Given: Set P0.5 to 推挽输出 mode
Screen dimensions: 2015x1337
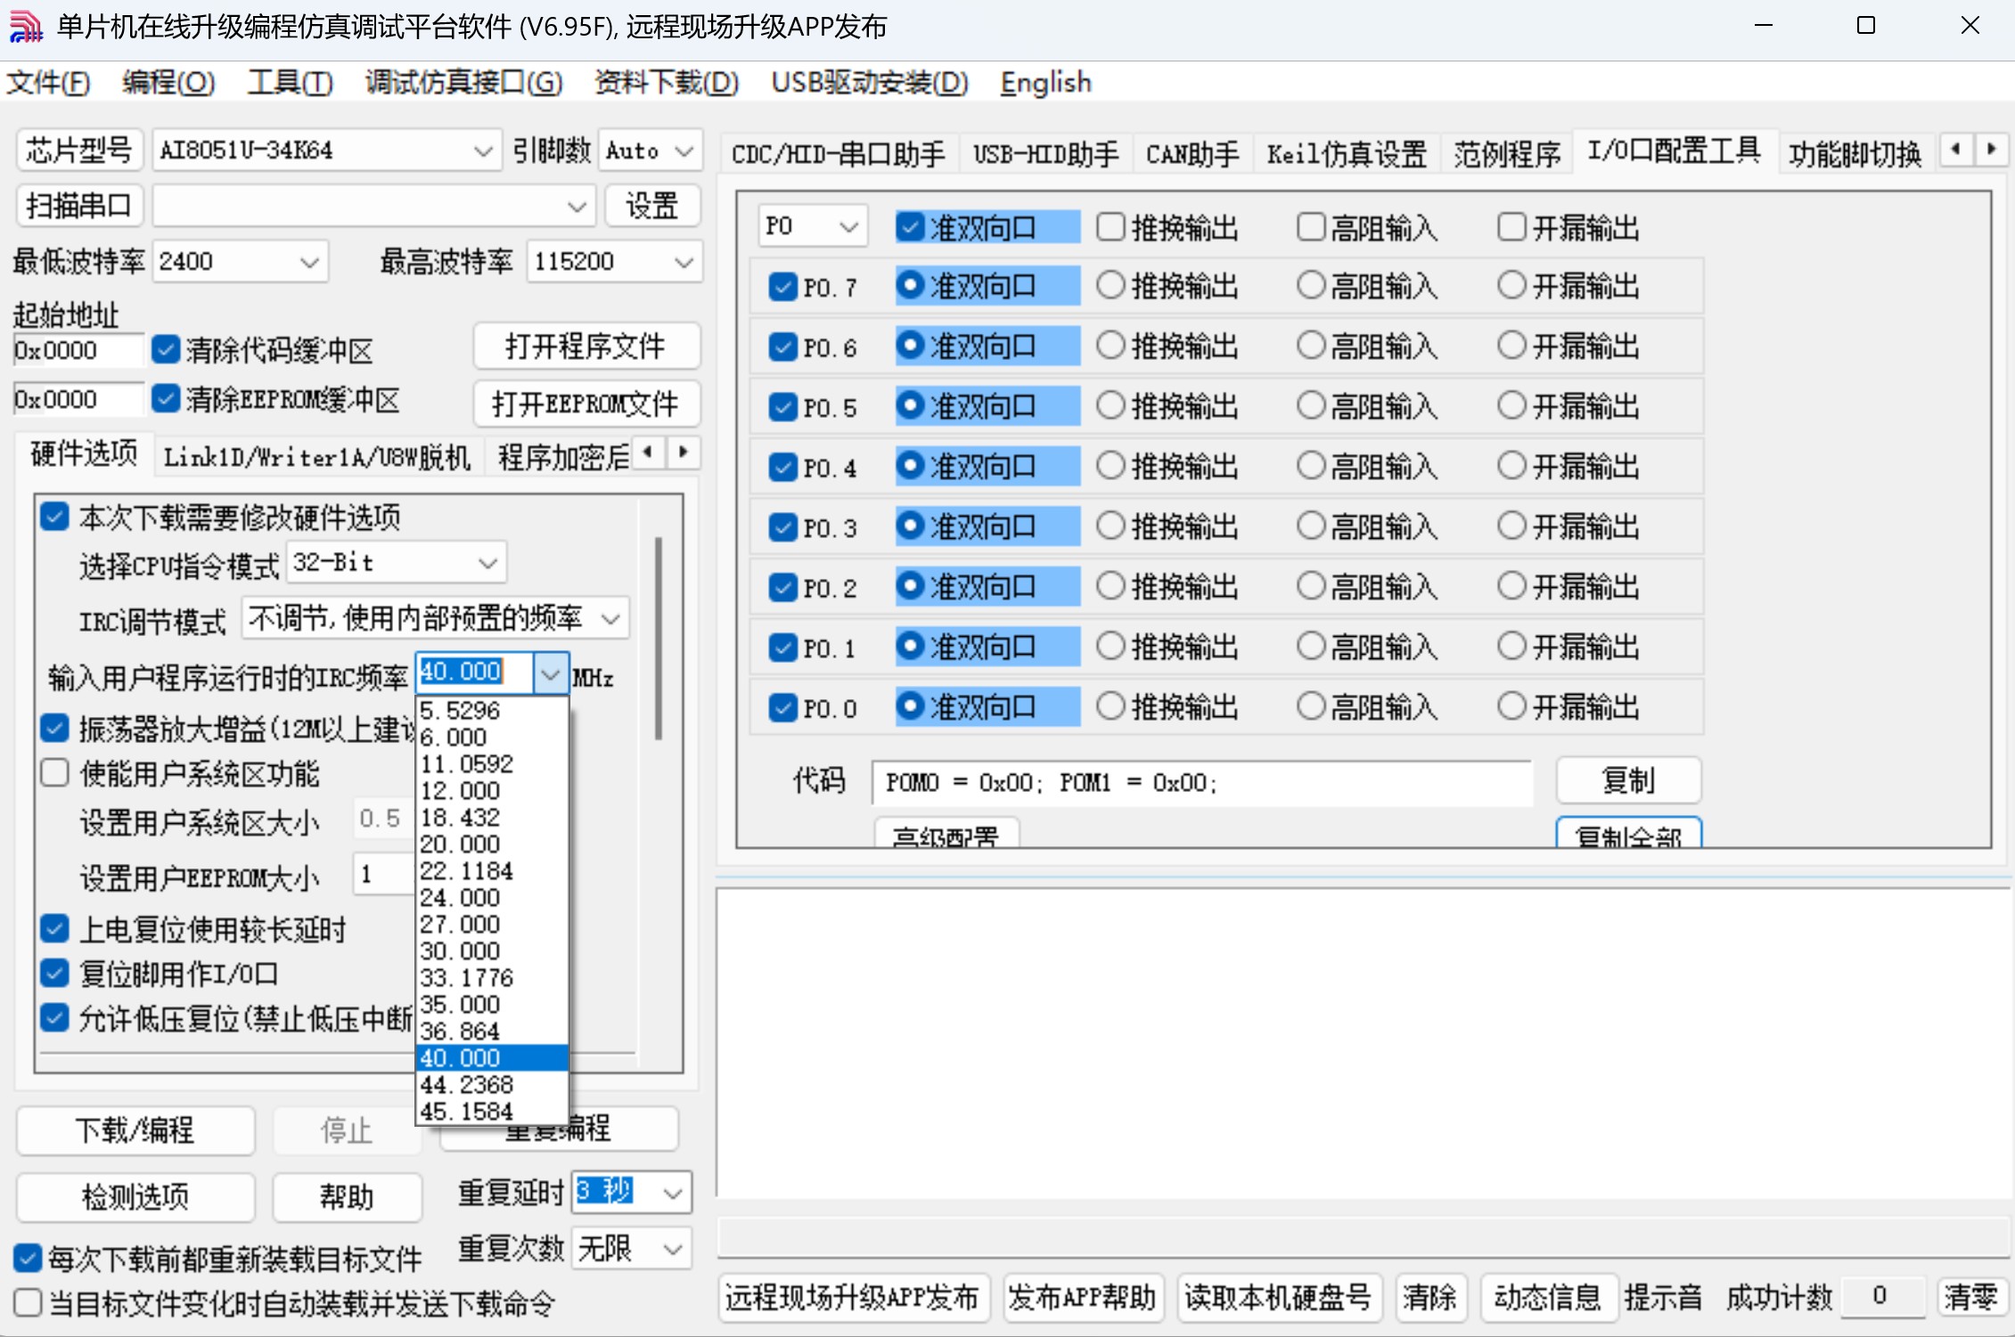Looking at the screenshot, I should pos(1110,406).
